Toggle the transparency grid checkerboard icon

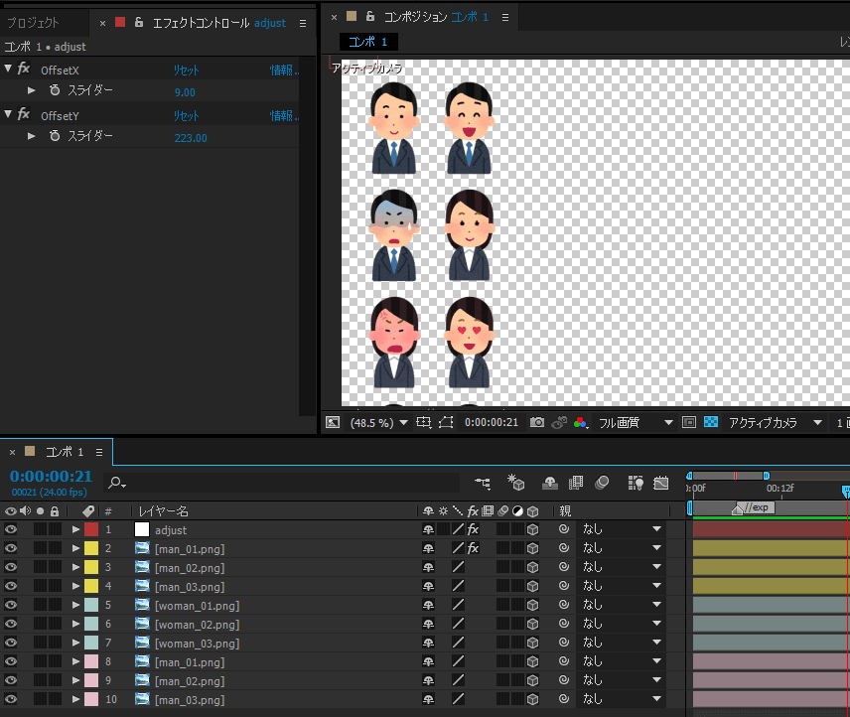coord(711,422)
